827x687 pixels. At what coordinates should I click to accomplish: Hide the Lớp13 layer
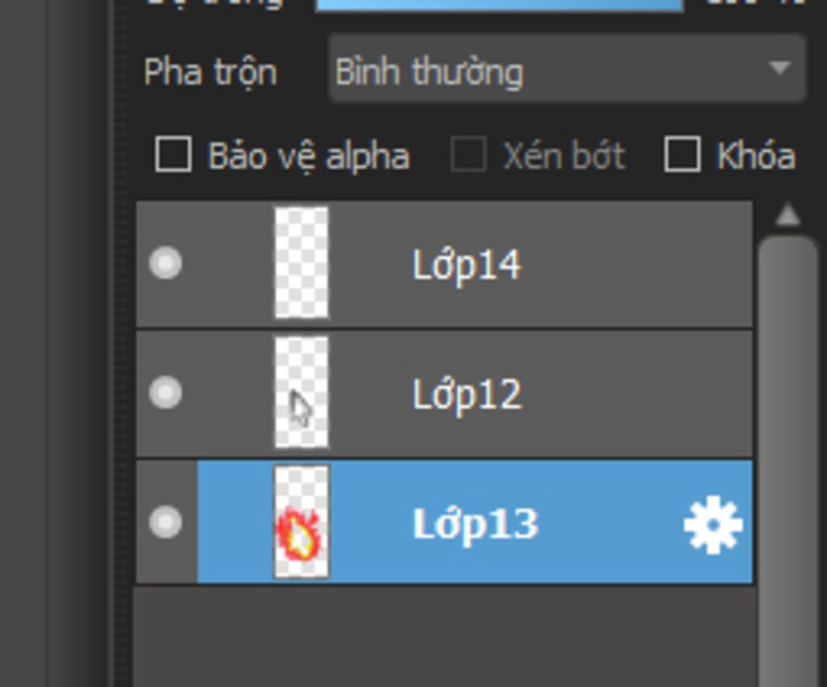point(166,522)
